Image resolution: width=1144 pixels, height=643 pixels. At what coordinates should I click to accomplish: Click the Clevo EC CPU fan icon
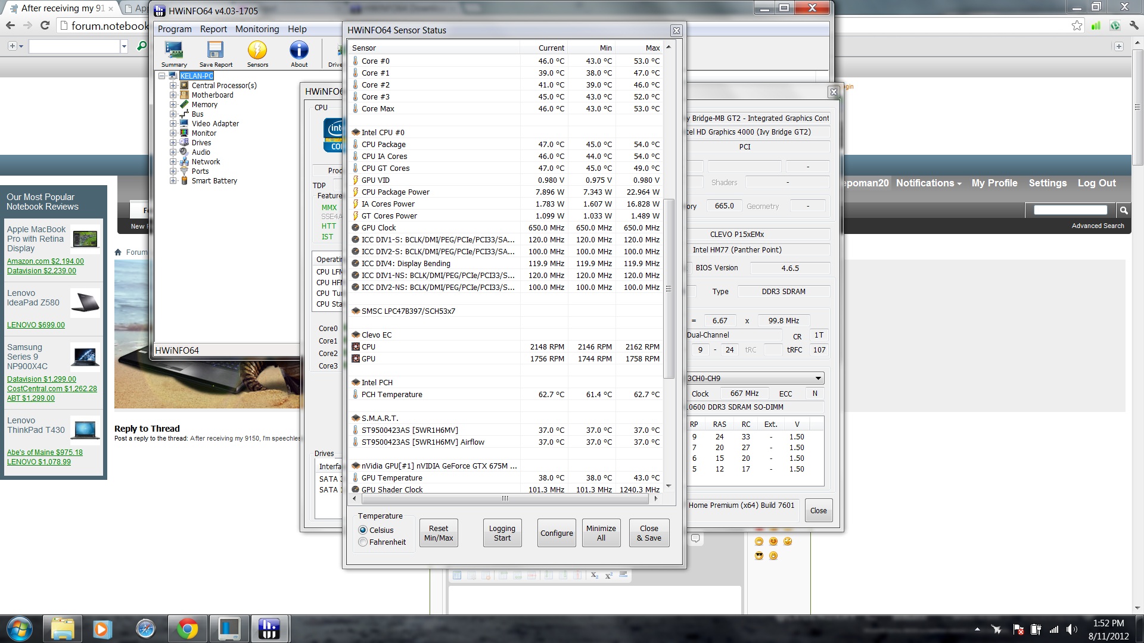click(x=356, y=347)
